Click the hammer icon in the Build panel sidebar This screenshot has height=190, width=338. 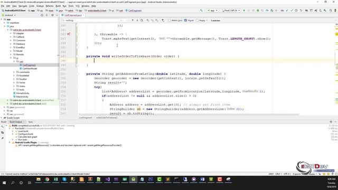[x=2, y=127]
